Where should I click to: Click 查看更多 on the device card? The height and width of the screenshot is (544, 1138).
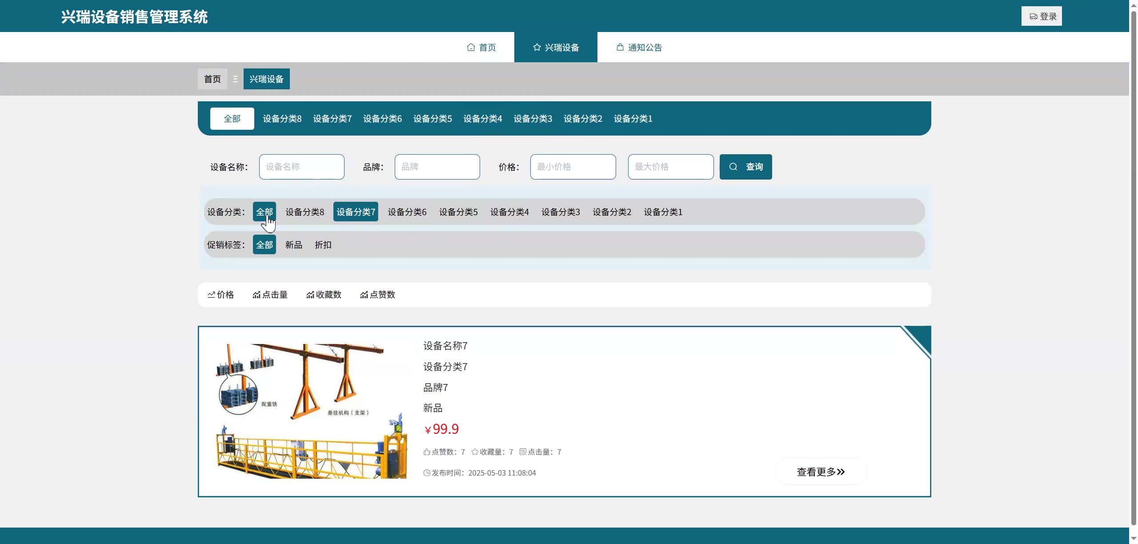(821, 472)
